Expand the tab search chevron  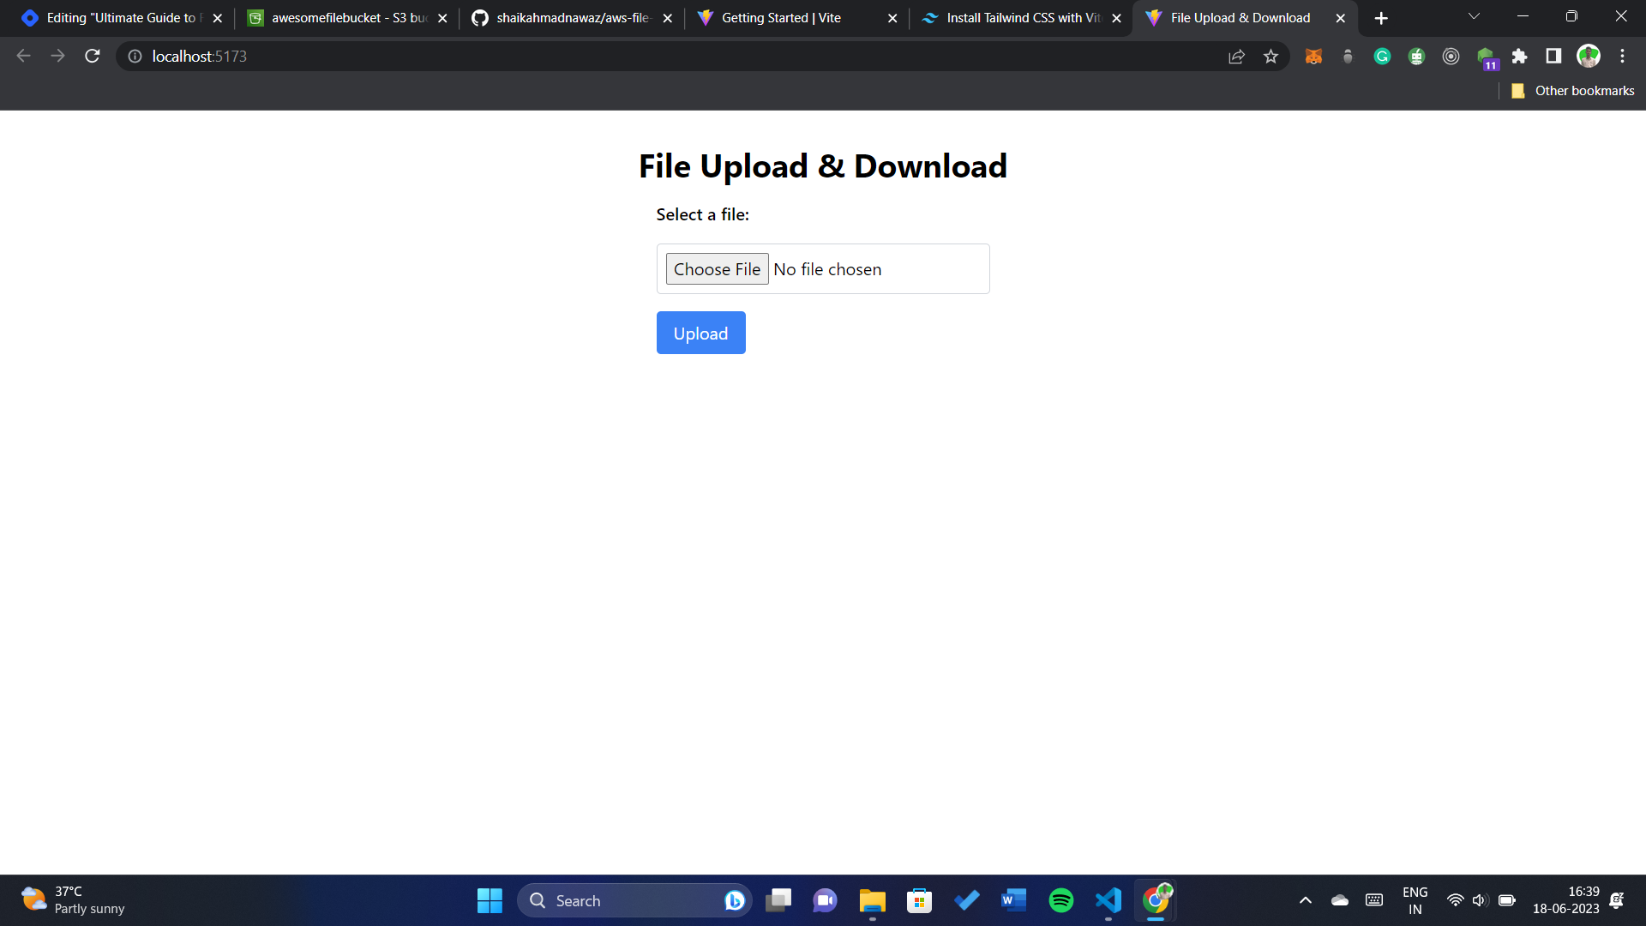click(1474, 17)
